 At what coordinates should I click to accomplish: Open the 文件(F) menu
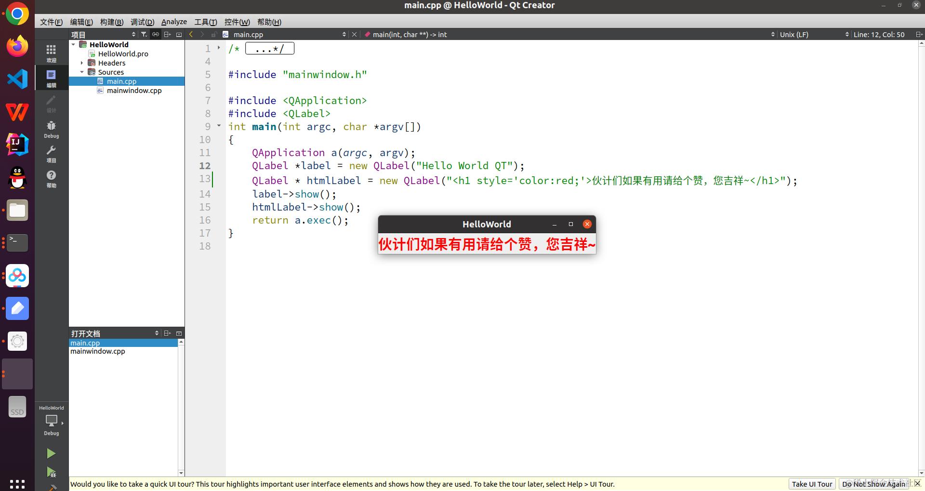(x=51, y=22)
